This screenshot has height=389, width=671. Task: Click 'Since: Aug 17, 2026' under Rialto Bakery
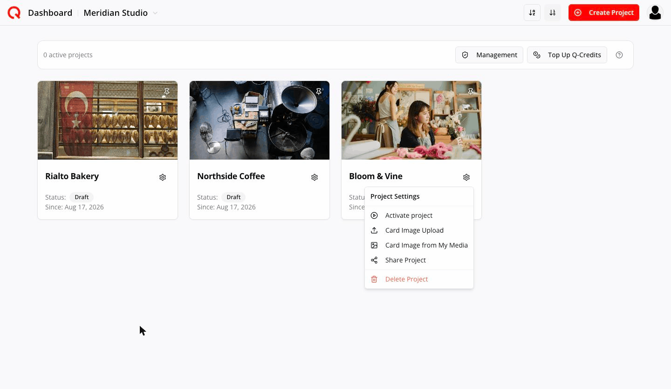pyautogui.click(x=75, y=207)
